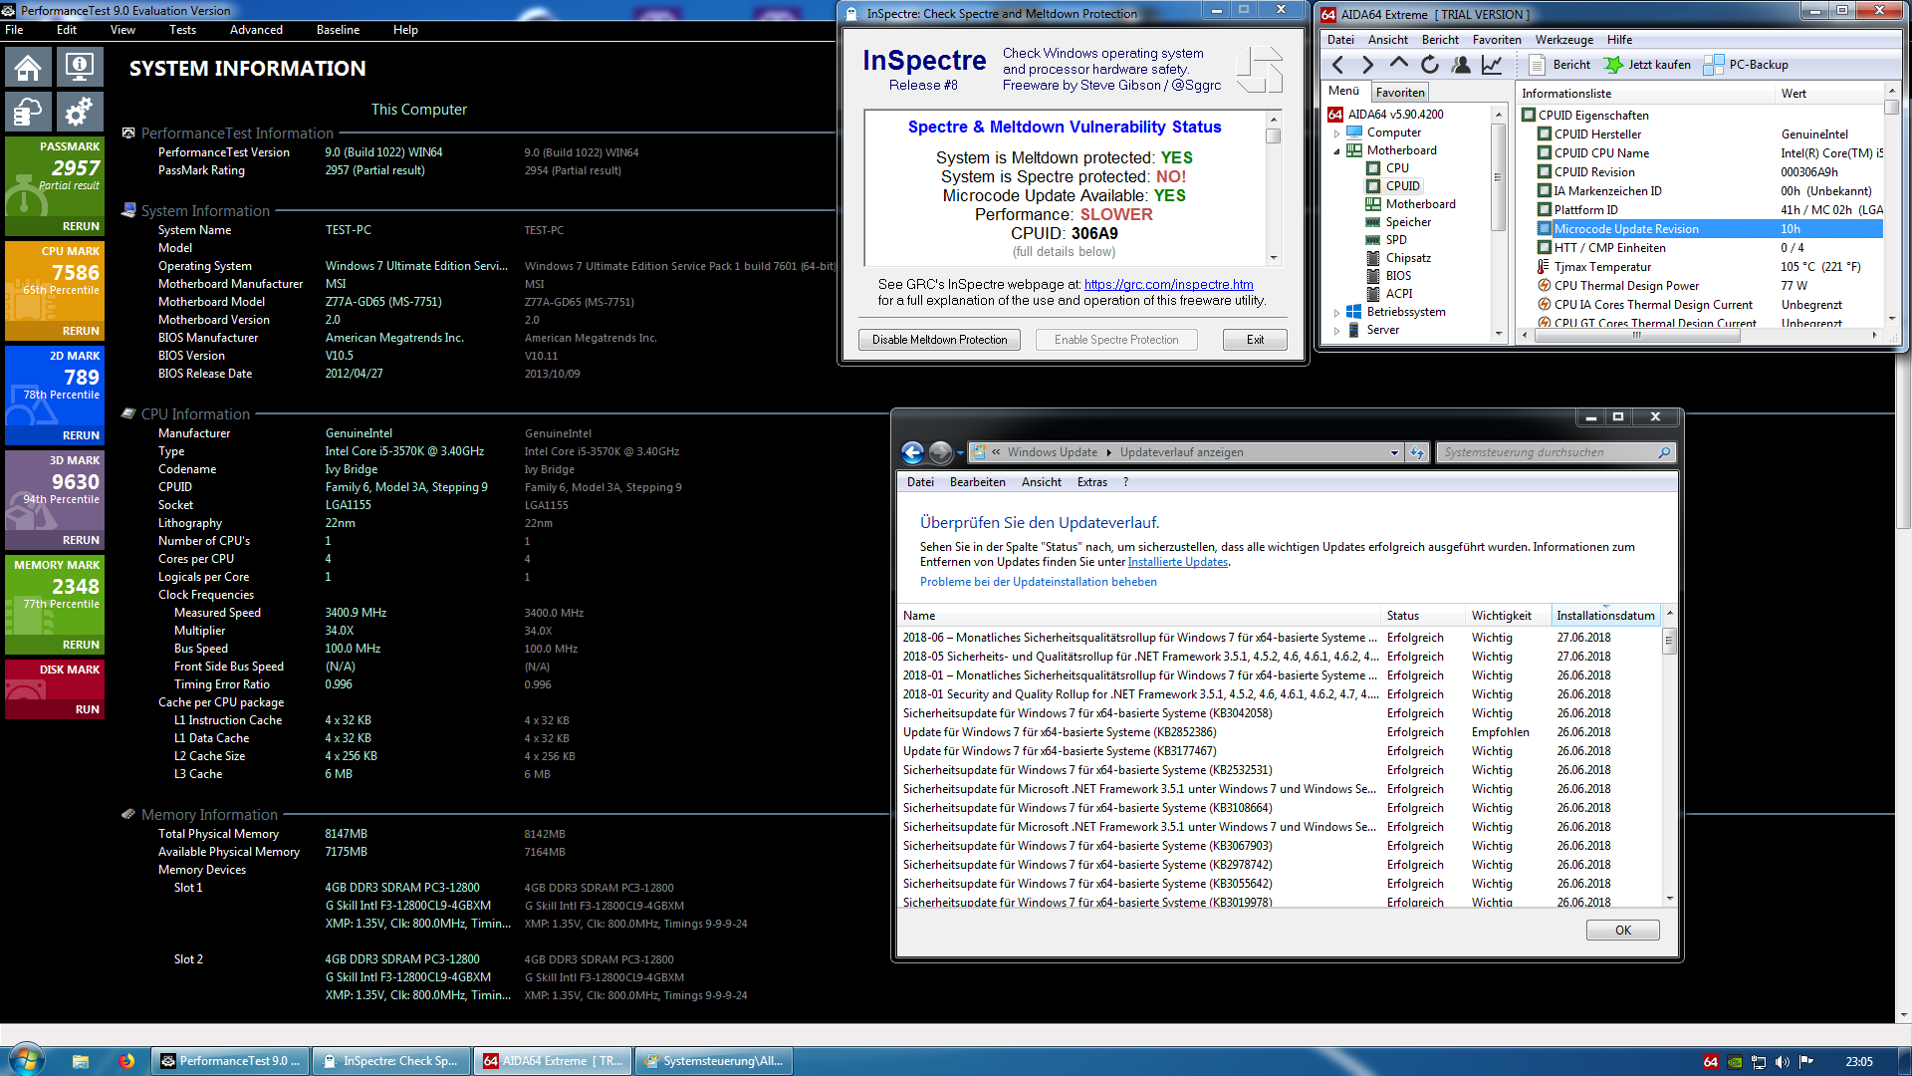Click the search magnifier in Systemsteuerung search box

(1664, 452)
